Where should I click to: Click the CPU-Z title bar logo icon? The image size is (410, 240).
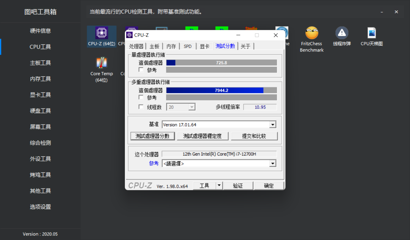point(129,35)
